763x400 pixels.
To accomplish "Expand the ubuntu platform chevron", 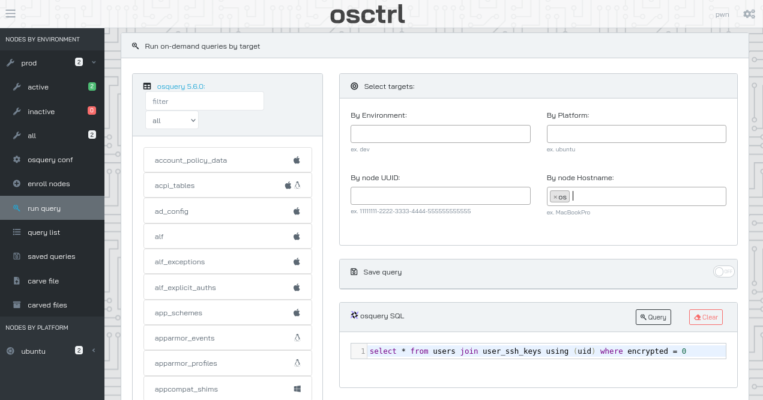I will pyautogui.click(x=94, y=351).
